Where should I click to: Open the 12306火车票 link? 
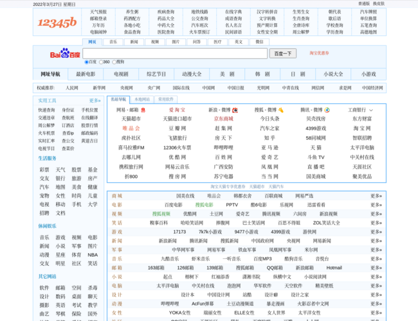pyautogui.click(x=177, y=148)
